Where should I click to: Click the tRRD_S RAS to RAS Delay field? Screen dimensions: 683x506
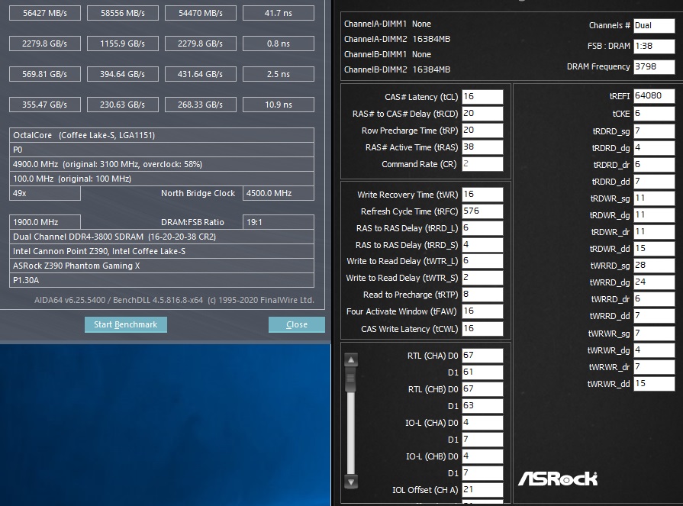click(x=482, y=245)
